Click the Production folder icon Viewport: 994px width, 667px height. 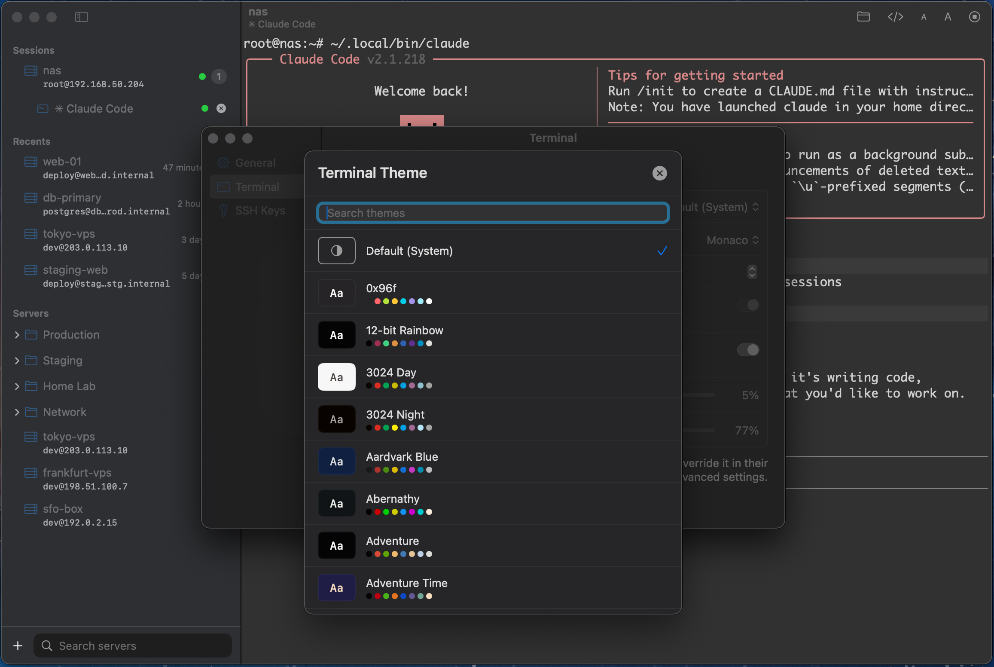coord(31,335)
